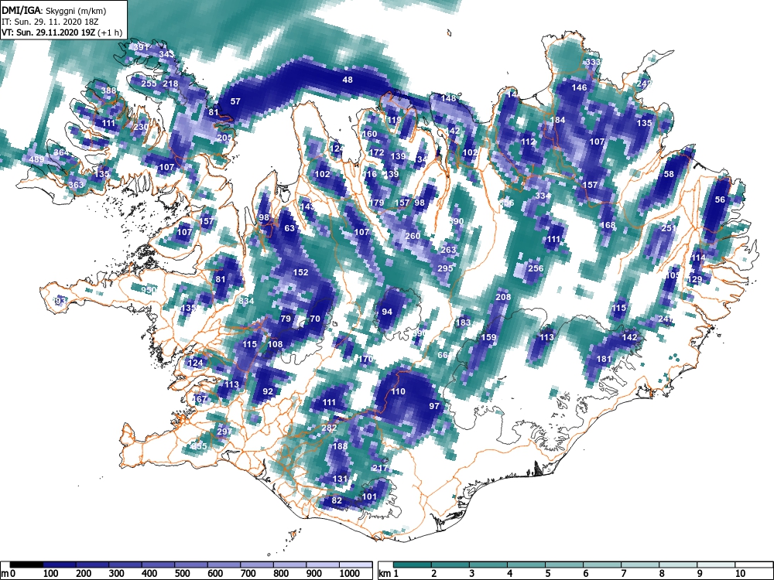
Task: Click visibility value '184' on map
Action: [557, 120]
